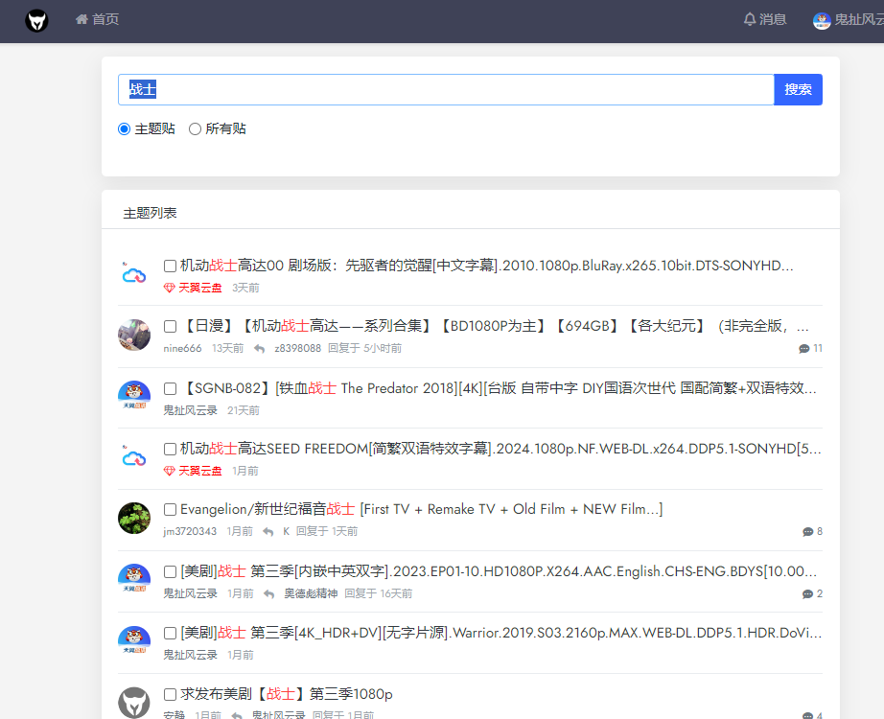Tick checkbox for 机动战士高达00 剧场版 thread
Screen dimensions: 884x719
[170, 266]
